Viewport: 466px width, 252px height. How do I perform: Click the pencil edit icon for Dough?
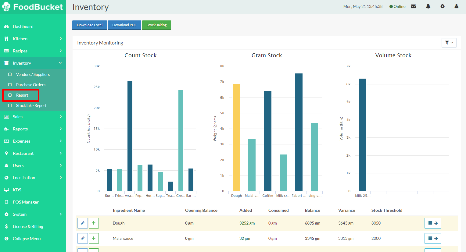tap(82, 223)
